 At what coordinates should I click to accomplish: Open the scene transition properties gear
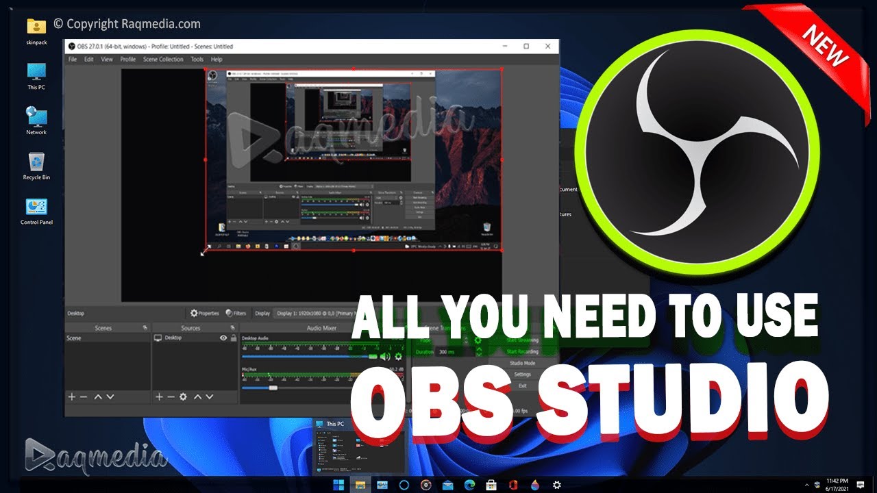478,340
